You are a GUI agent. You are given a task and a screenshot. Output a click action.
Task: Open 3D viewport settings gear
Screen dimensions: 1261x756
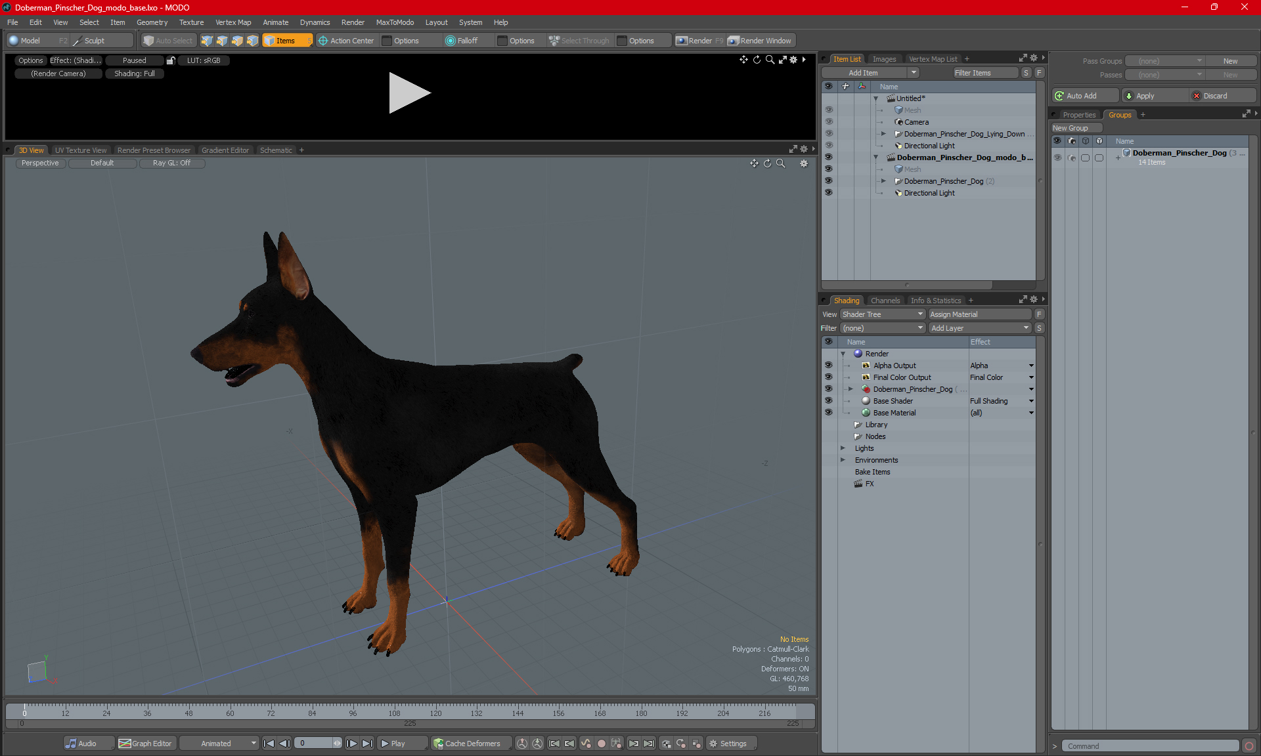click(x=804, y=163)
